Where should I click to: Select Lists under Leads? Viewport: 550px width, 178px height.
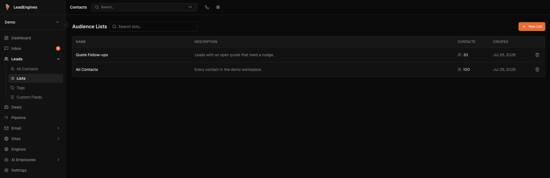click(36, 78)
